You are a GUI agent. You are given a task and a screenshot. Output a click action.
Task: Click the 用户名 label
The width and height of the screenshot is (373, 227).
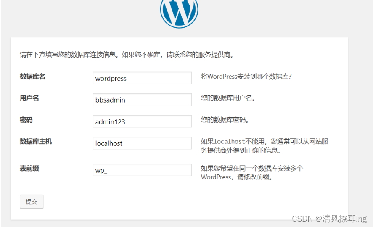[29, 98]
